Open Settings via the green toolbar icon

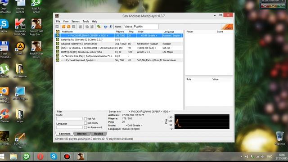tap(99, 27)
